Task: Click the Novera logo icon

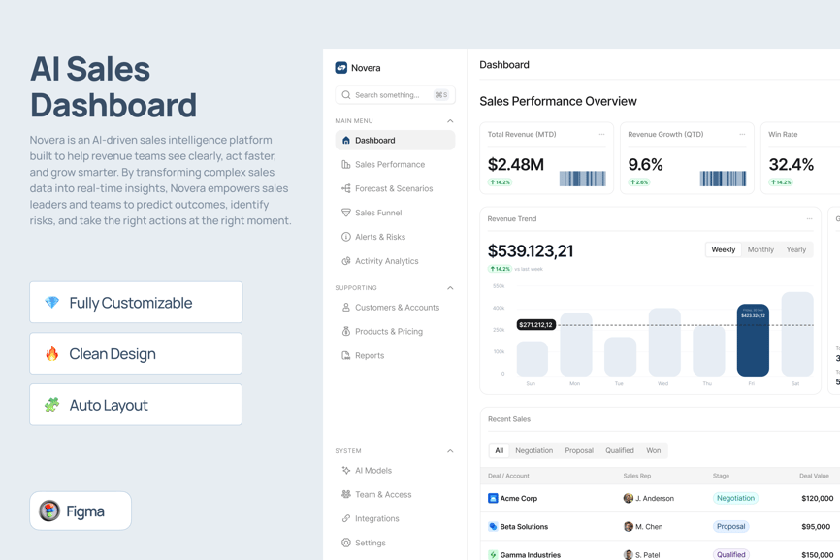Action: [x=341, y=68]
